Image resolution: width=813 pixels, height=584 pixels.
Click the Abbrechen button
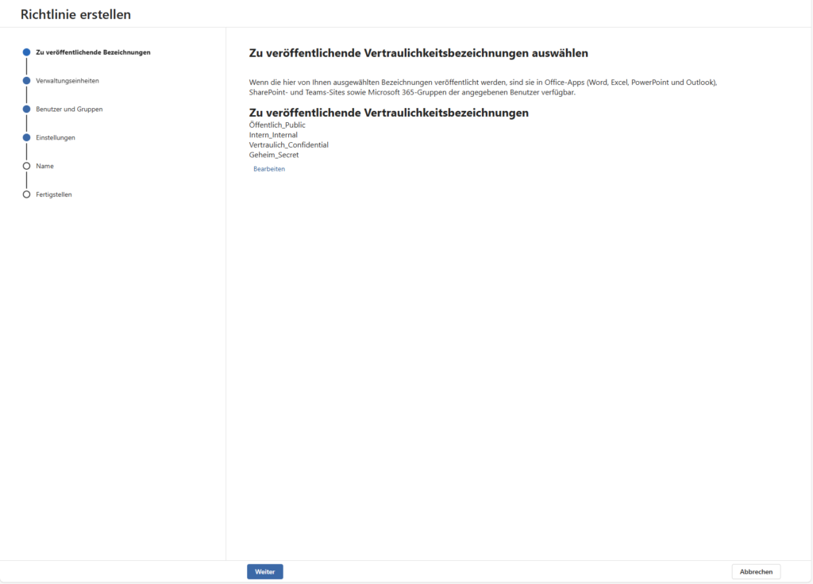(x=755, y=571)
